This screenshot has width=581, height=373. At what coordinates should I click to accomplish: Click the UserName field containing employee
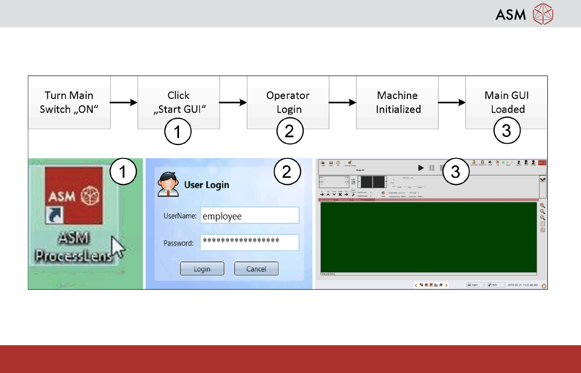pyautogui.click(x=249, y=216)
